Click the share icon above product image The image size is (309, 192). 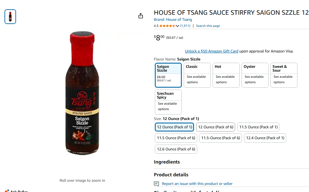point(141,16)
